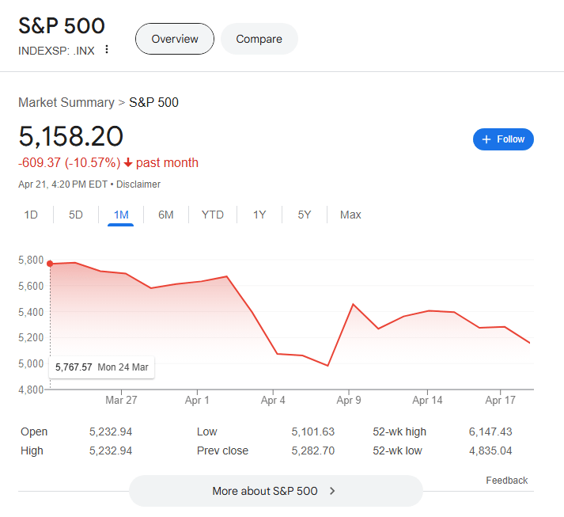Click the chart line near Apr 9

click(x=353, y=304)
